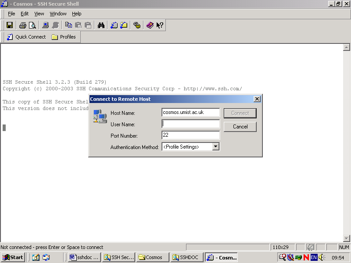The width and height of the screenshot is (351, 263).
Task: Click the Save icon in the toolbar
Action: [x=9, y=25]
